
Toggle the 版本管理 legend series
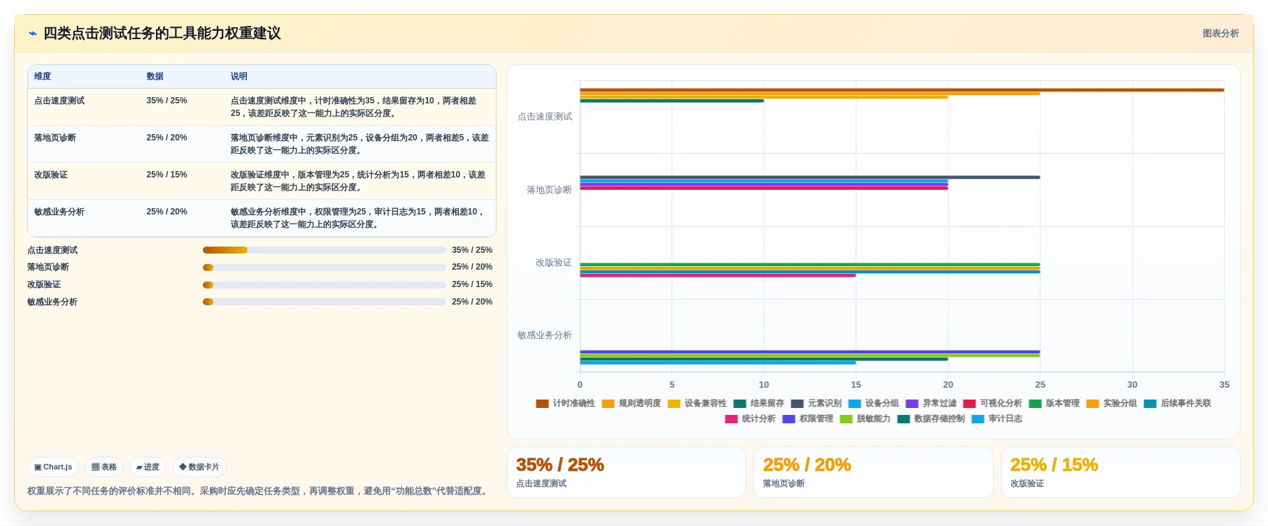coord(1053,403)
